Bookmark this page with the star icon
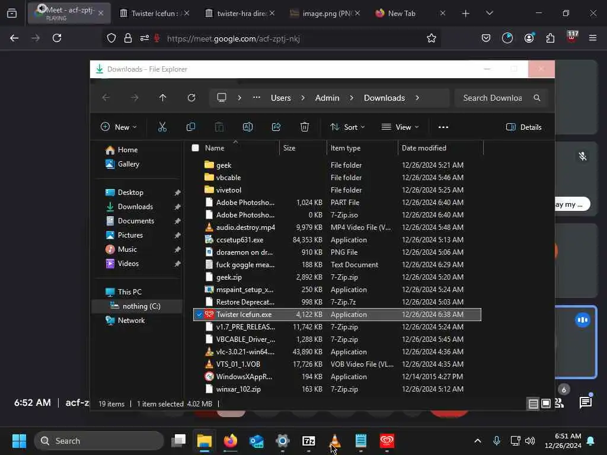This screenshot has height=455, width=607. pos(432,38)
